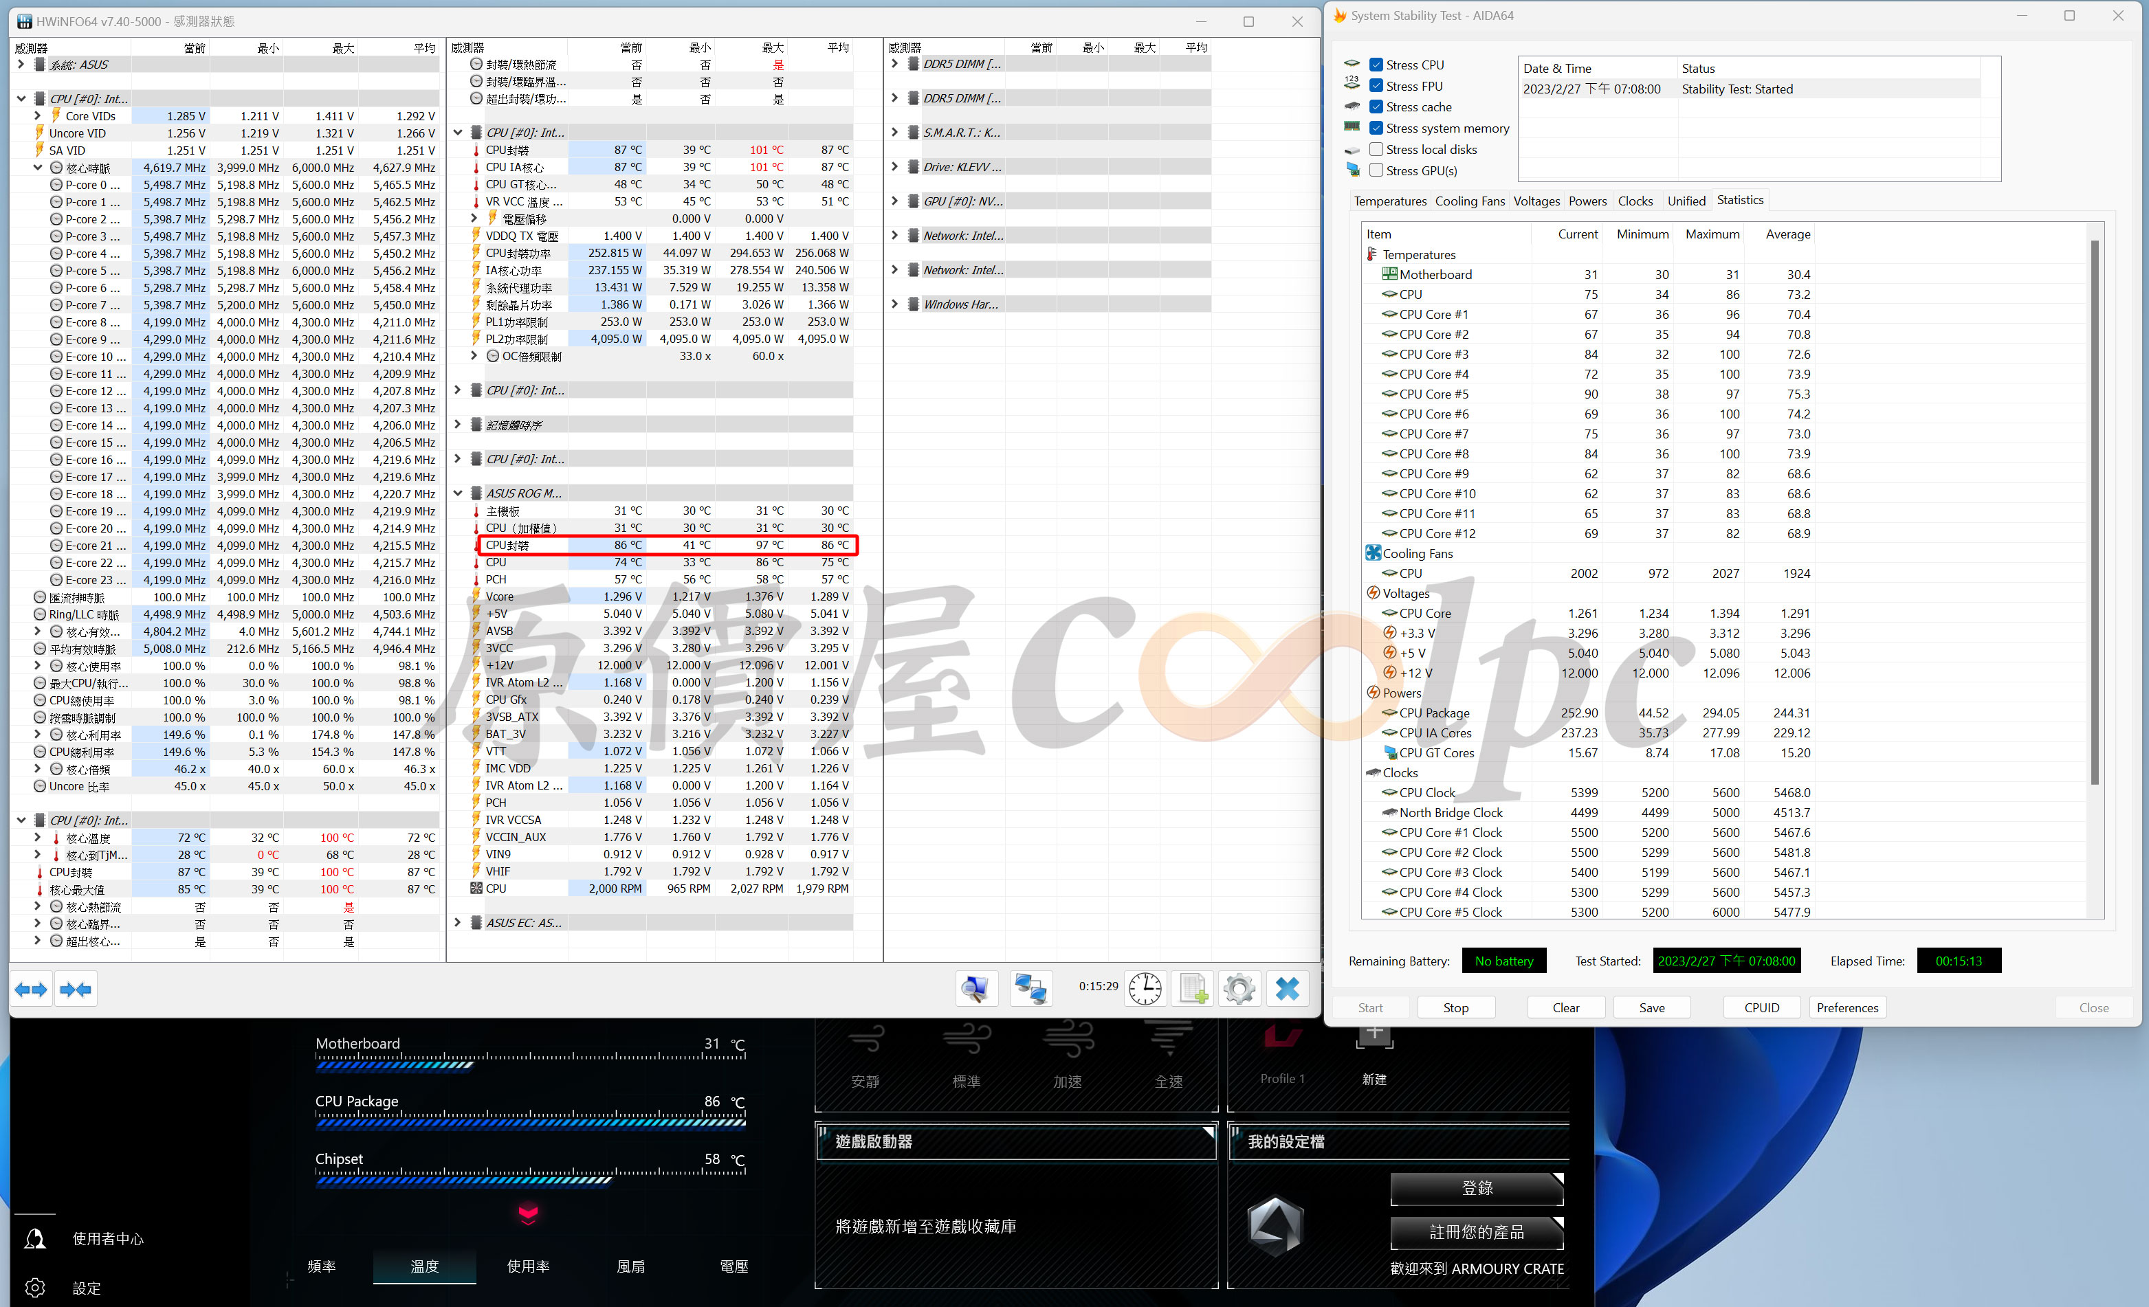Enable the Stress local disks checkbox
The image size is (2149, 1307).
tap(1376, 149)
